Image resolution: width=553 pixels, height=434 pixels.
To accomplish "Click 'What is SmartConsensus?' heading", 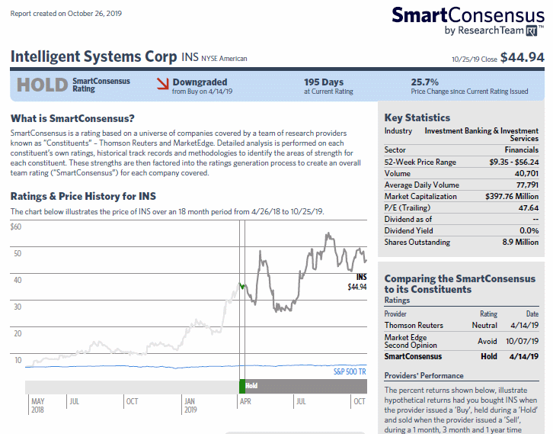I will [72, 118].
